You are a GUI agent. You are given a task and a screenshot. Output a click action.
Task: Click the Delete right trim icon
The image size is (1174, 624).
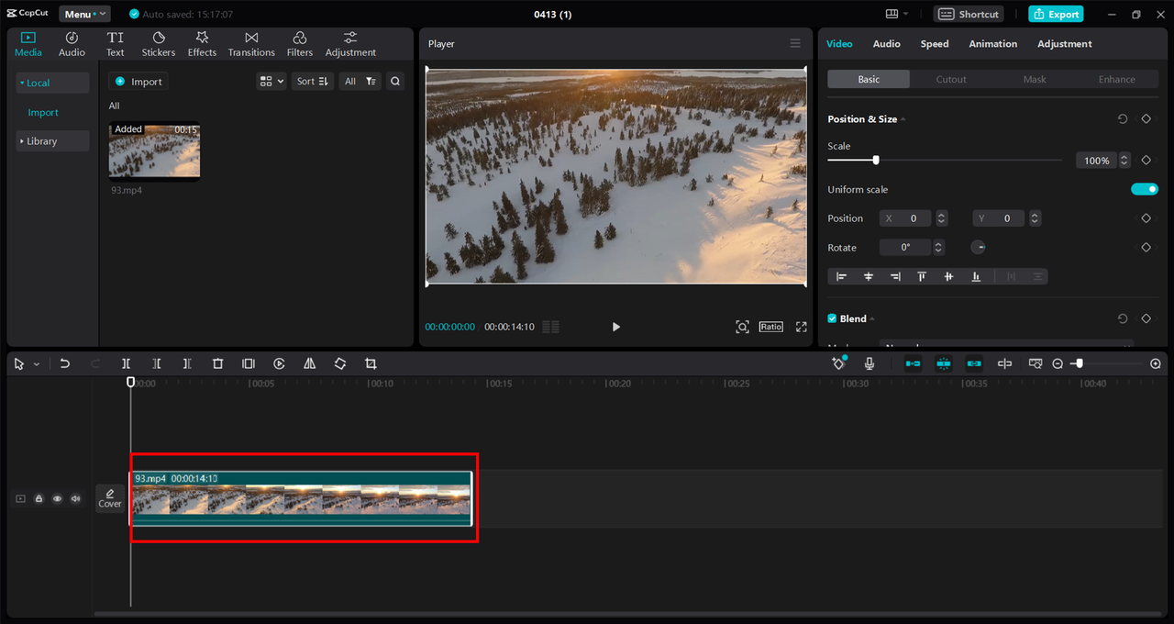tap(187, 363)
